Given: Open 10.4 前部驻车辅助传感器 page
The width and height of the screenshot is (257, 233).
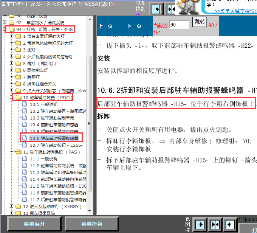Looking at the screenshot, I should coord(54,125).
